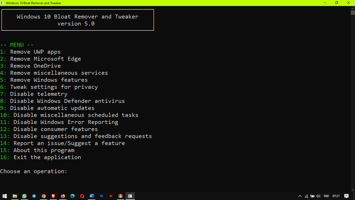Image resolution: width=355 pixels, height=200 pixels.
Task: Select the active console app taskbar icon
Action: point(130,196)
